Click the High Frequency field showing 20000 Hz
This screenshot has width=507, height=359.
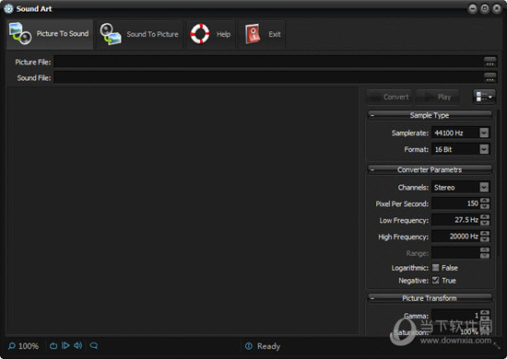coord(456,237)
